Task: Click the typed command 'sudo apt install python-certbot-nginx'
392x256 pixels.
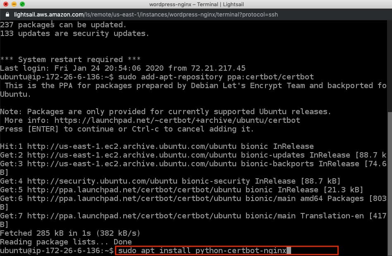Action: coord(202,251)
